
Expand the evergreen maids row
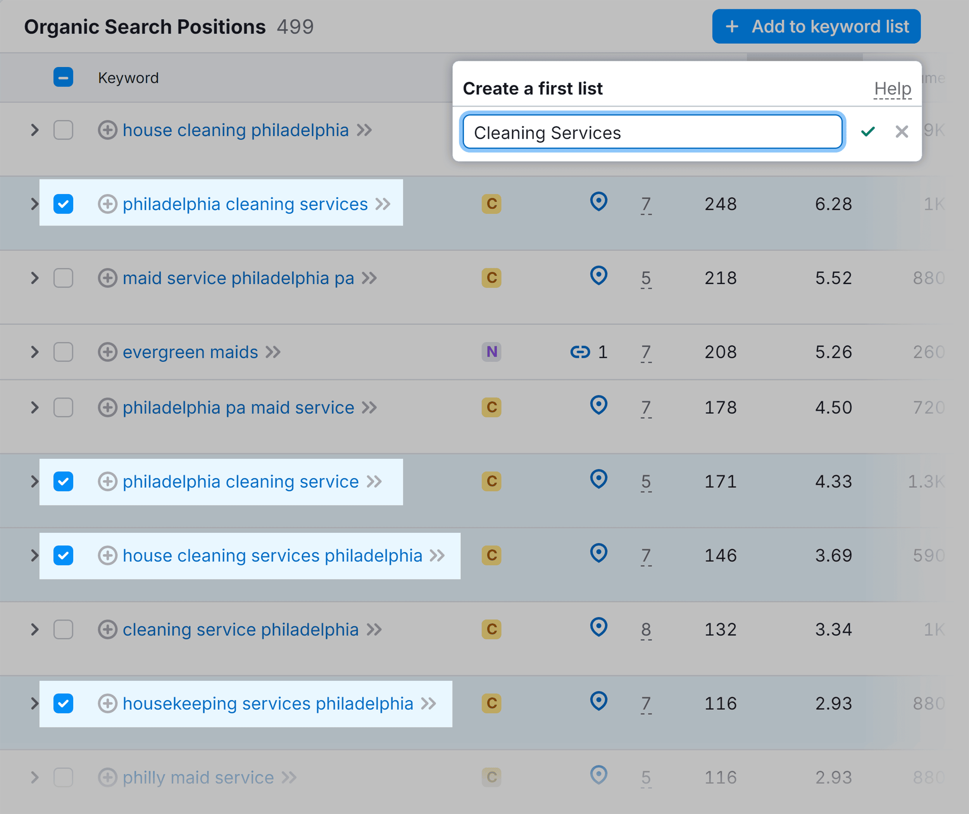pyautogui.click(x=34, y=352)
